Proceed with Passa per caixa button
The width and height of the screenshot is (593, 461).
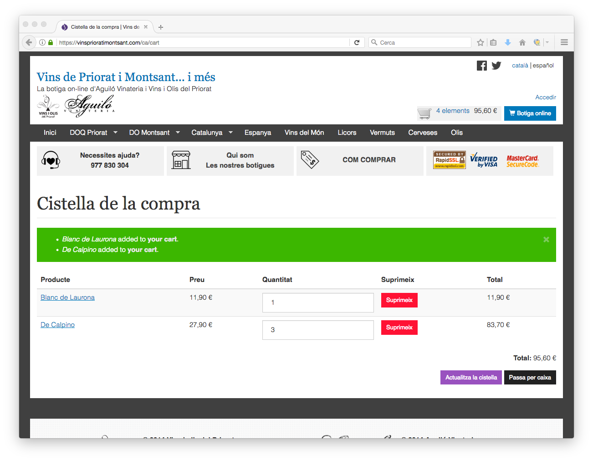pos(530,378)
